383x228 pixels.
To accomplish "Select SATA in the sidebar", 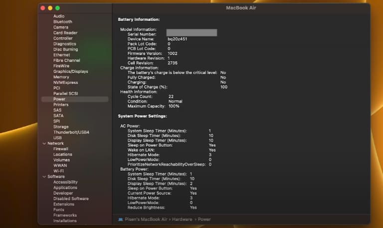I will tap(58, 116).
